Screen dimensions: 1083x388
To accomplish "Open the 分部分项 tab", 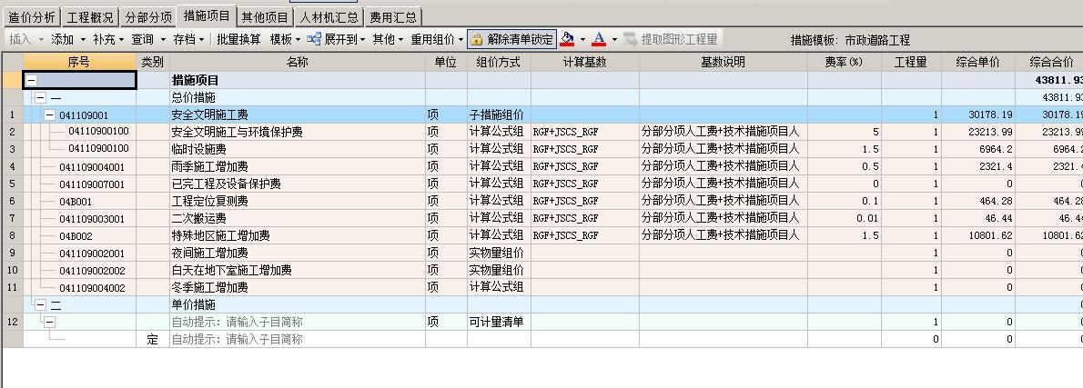I will click(x=147, y=17).
